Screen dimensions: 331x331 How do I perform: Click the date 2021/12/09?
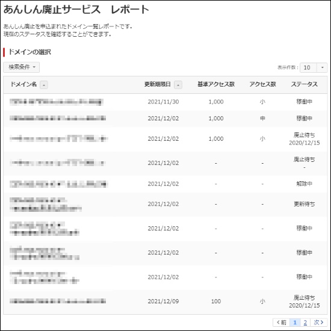(163, 302)
